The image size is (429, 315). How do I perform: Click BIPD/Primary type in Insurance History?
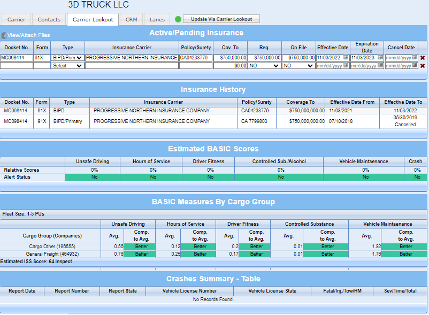click(x=67, y=121)
